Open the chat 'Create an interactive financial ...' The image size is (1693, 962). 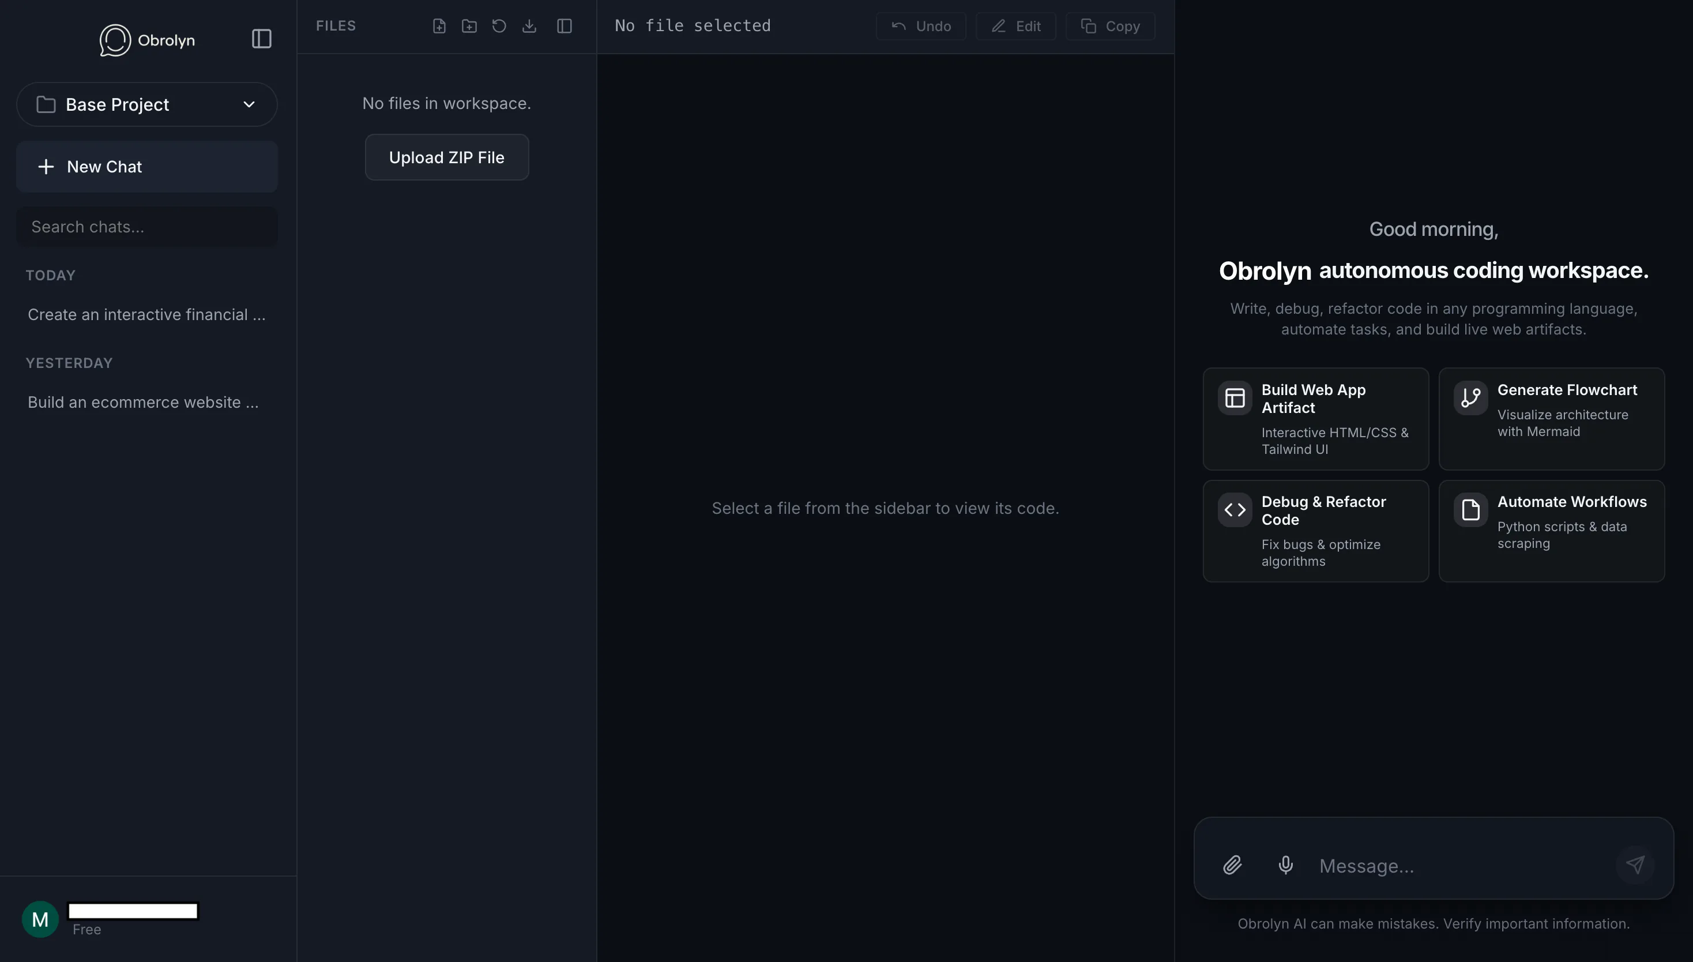pos(146,314)
